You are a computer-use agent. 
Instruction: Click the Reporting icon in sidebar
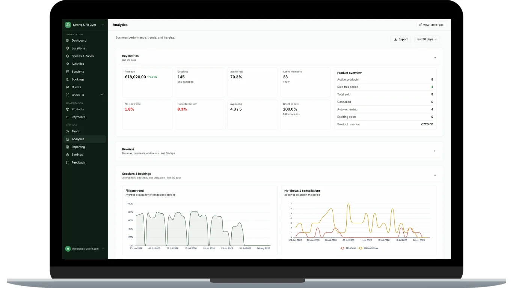pyautogui.click(x=68, y=147)
